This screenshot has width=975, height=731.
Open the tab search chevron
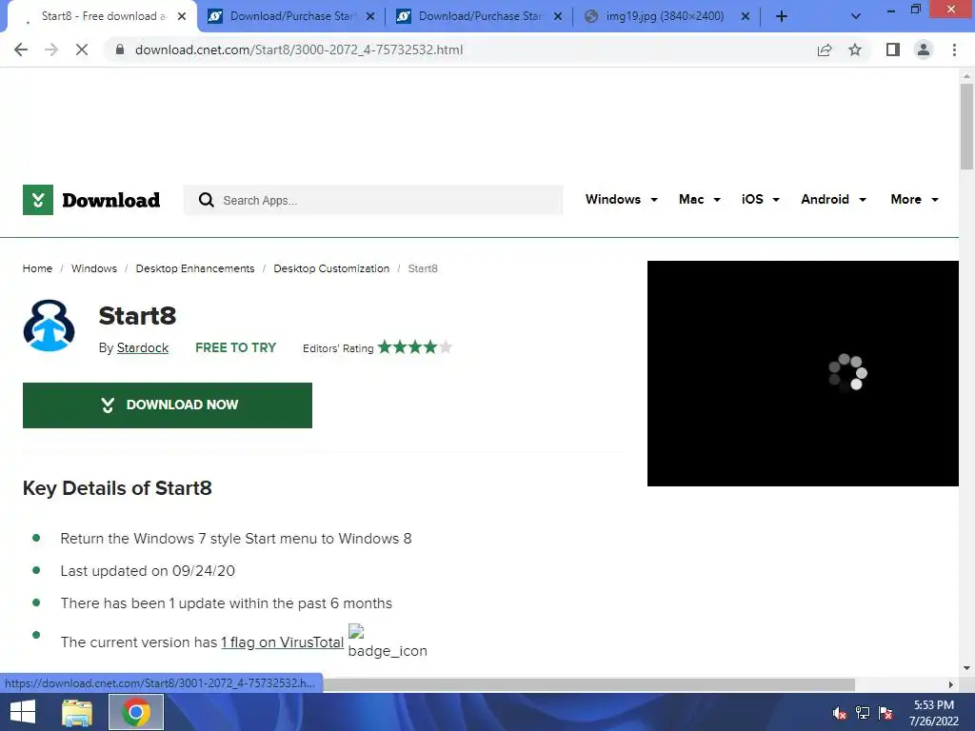click(x=856, y=17)
